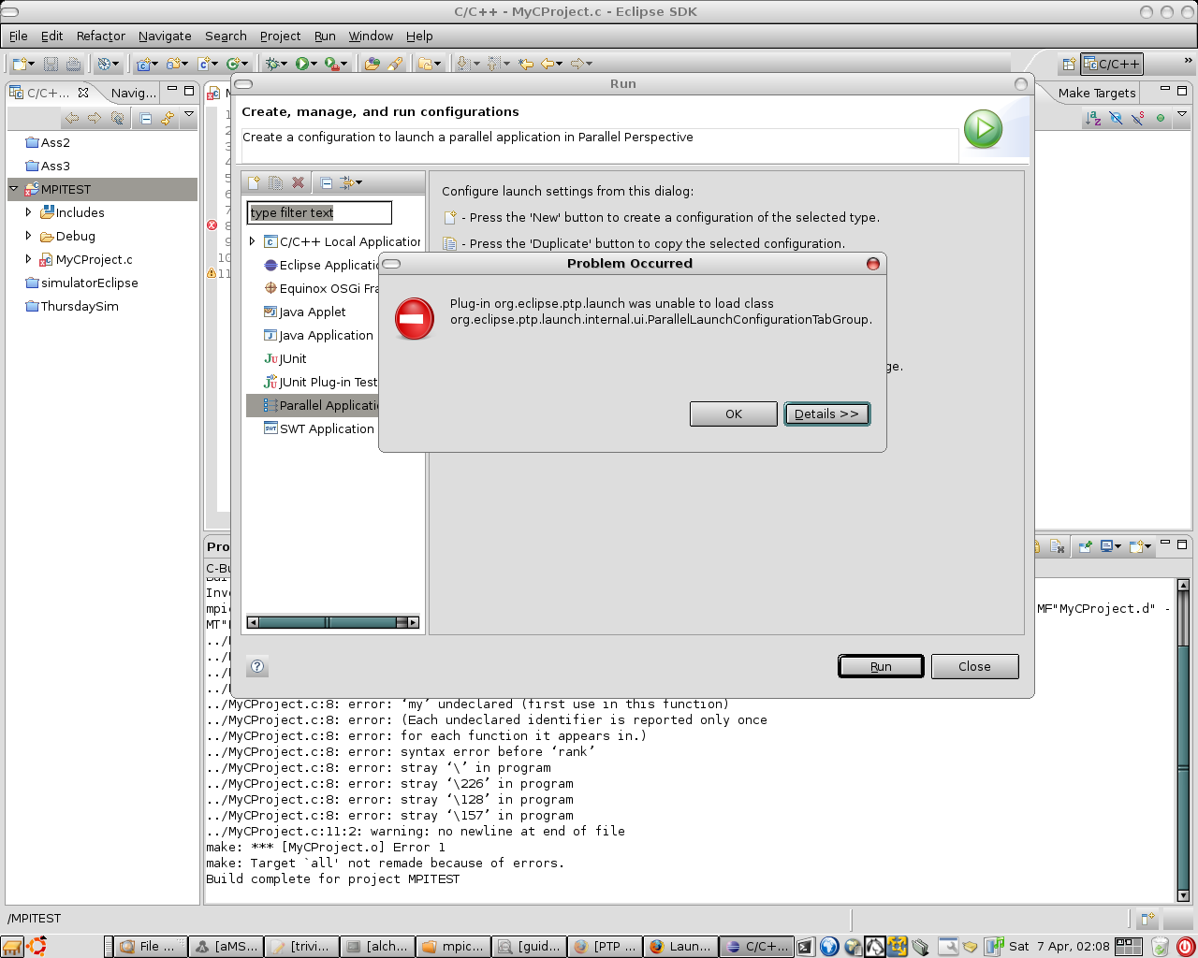Click Console vertical scrollbar on right edge
The width and height of the screenshot is (1198, 958).
[x=1183, y=741]
